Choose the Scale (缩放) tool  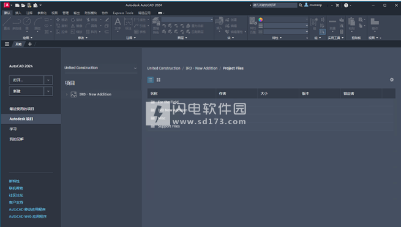click(77, 32)
